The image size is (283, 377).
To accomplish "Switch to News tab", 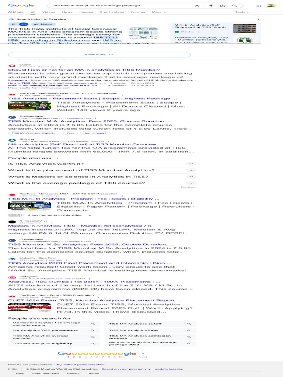I will coord(67,12).
